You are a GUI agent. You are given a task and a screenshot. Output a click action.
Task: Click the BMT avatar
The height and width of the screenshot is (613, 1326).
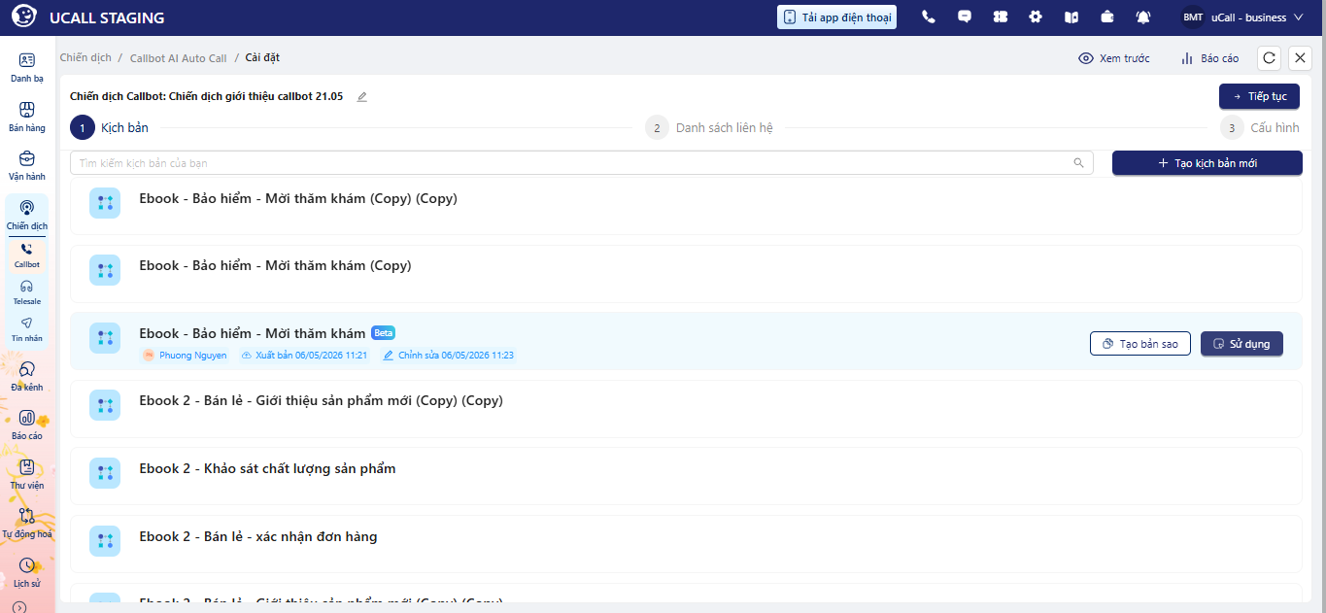(1192, 17)
